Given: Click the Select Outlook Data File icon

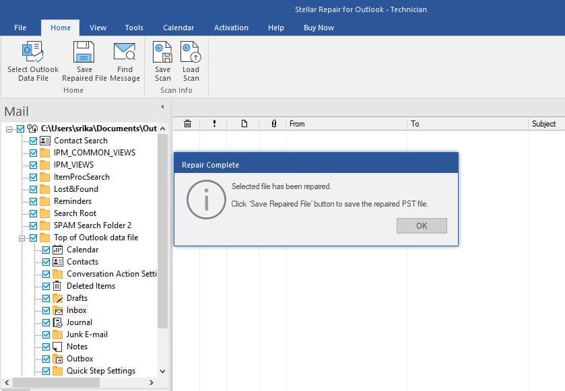Looking at the screenshot, I should coord(32,52).
